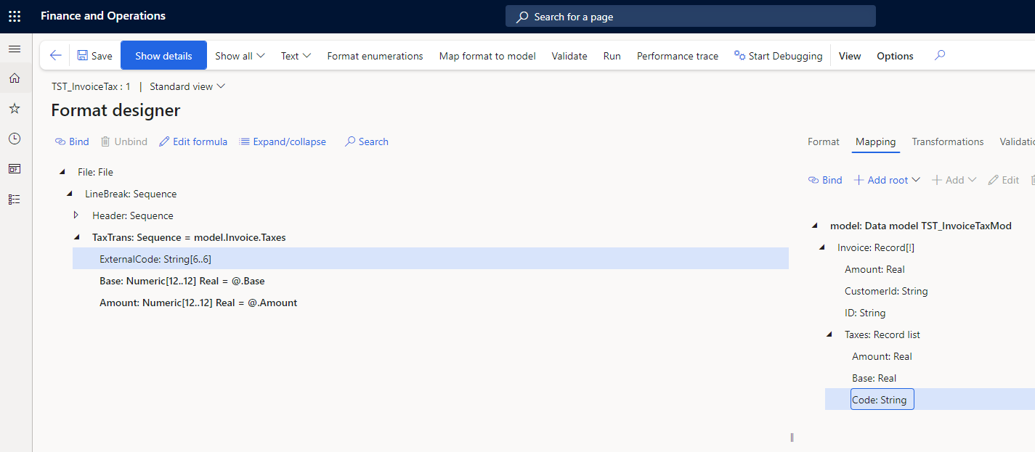Open the Standard view dropdown

pyautogui.click(x=187, y=86)
